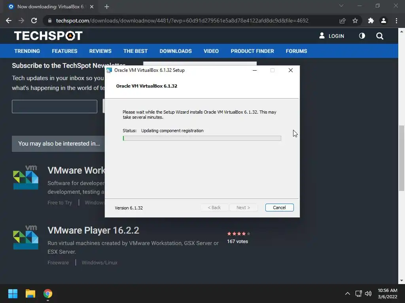This screenshot has height=303, width=405.
Task: Open the FORUMS menu
Action: (x=296, y=51)
